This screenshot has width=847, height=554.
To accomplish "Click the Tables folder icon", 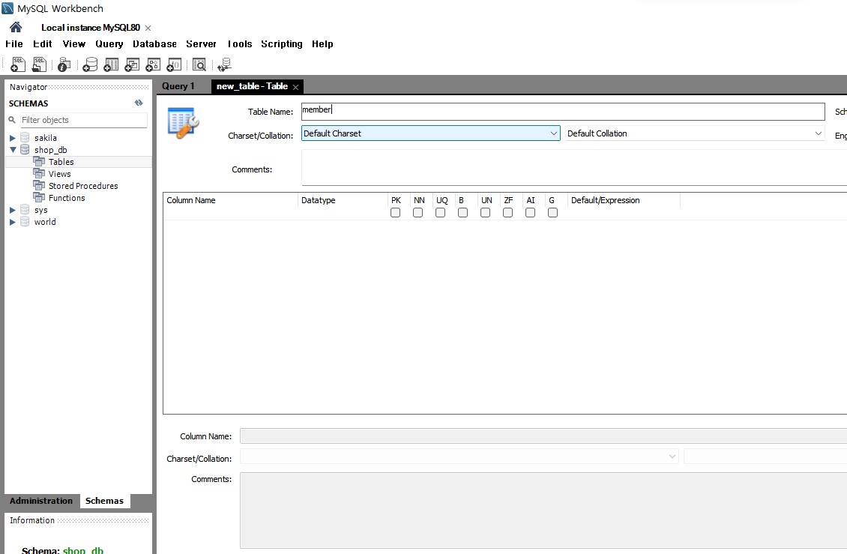I will coord(39,162).
